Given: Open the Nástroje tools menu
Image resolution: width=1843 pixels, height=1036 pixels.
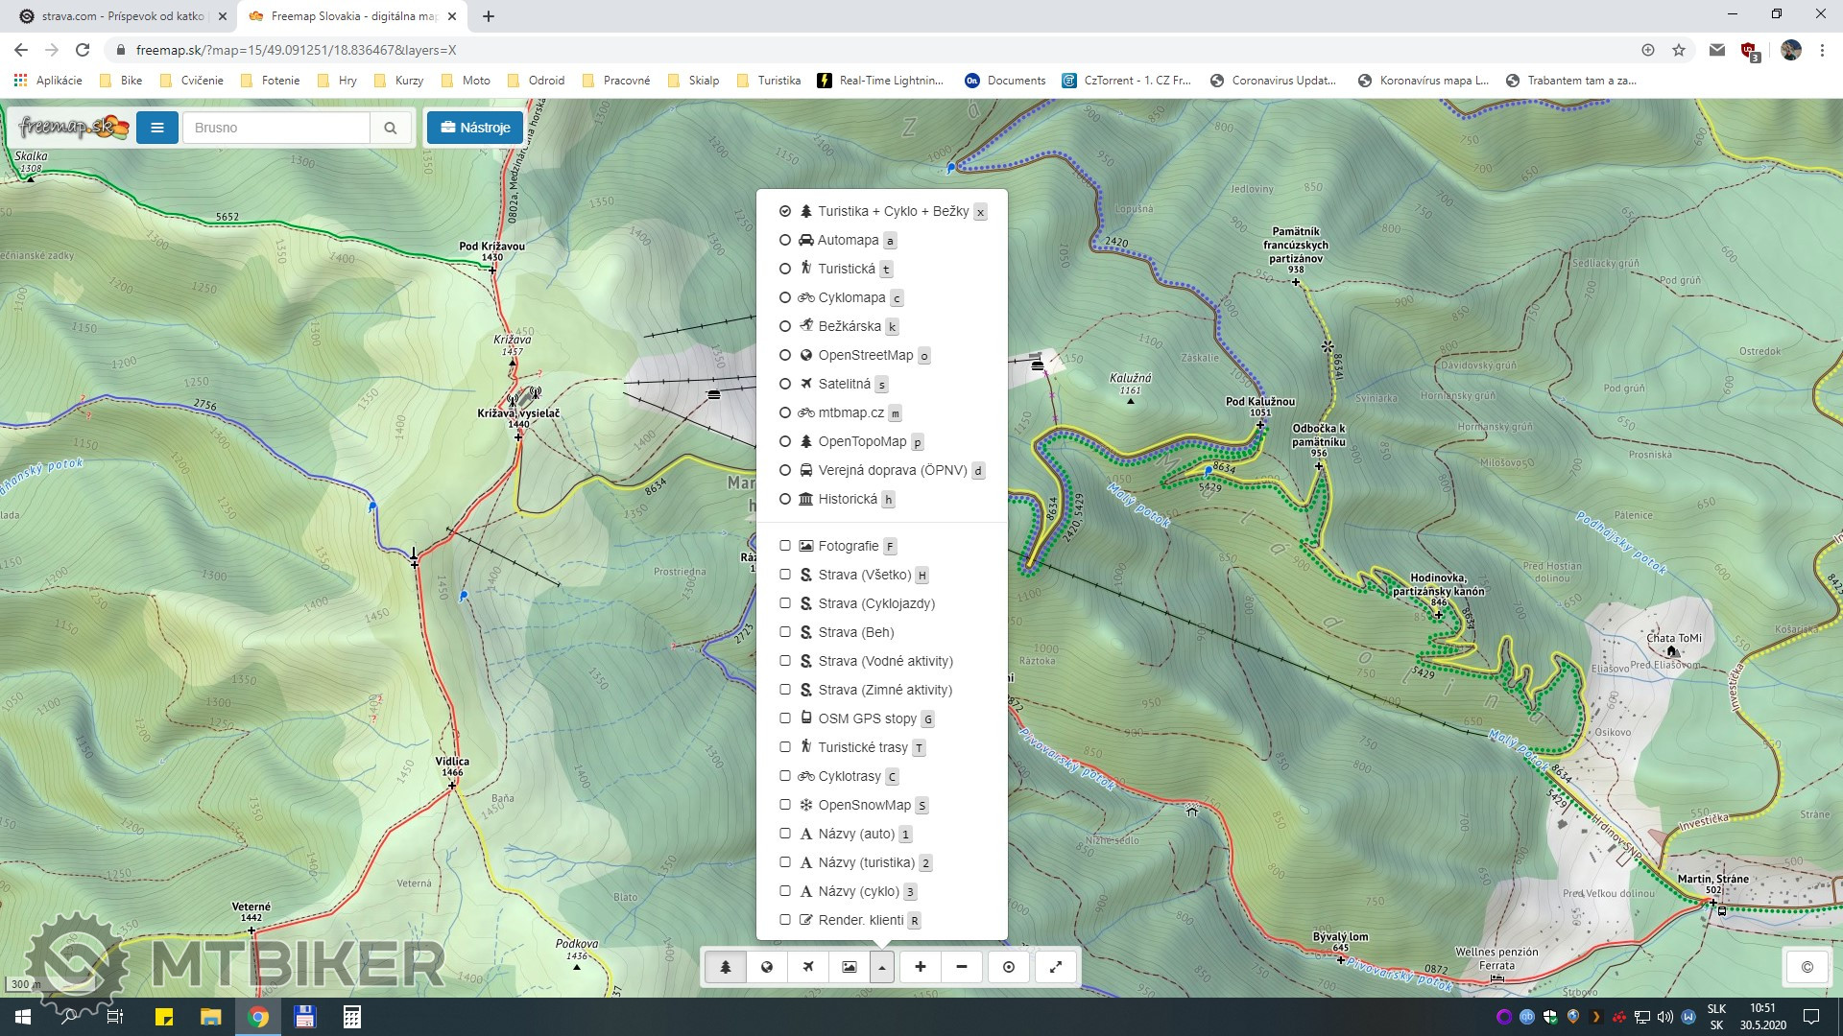Looking at the screenshot, I should click(475, 128).
